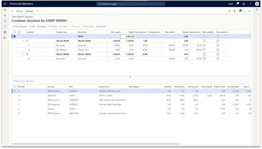Open Favorites star in sidebar
The image size is (262, 149).
click(5, 21)
